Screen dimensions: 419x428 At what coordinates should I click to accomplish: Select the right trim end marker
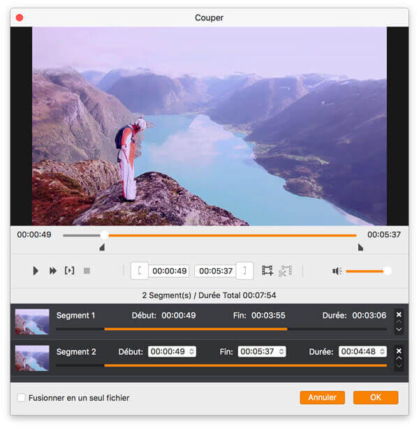360,247
